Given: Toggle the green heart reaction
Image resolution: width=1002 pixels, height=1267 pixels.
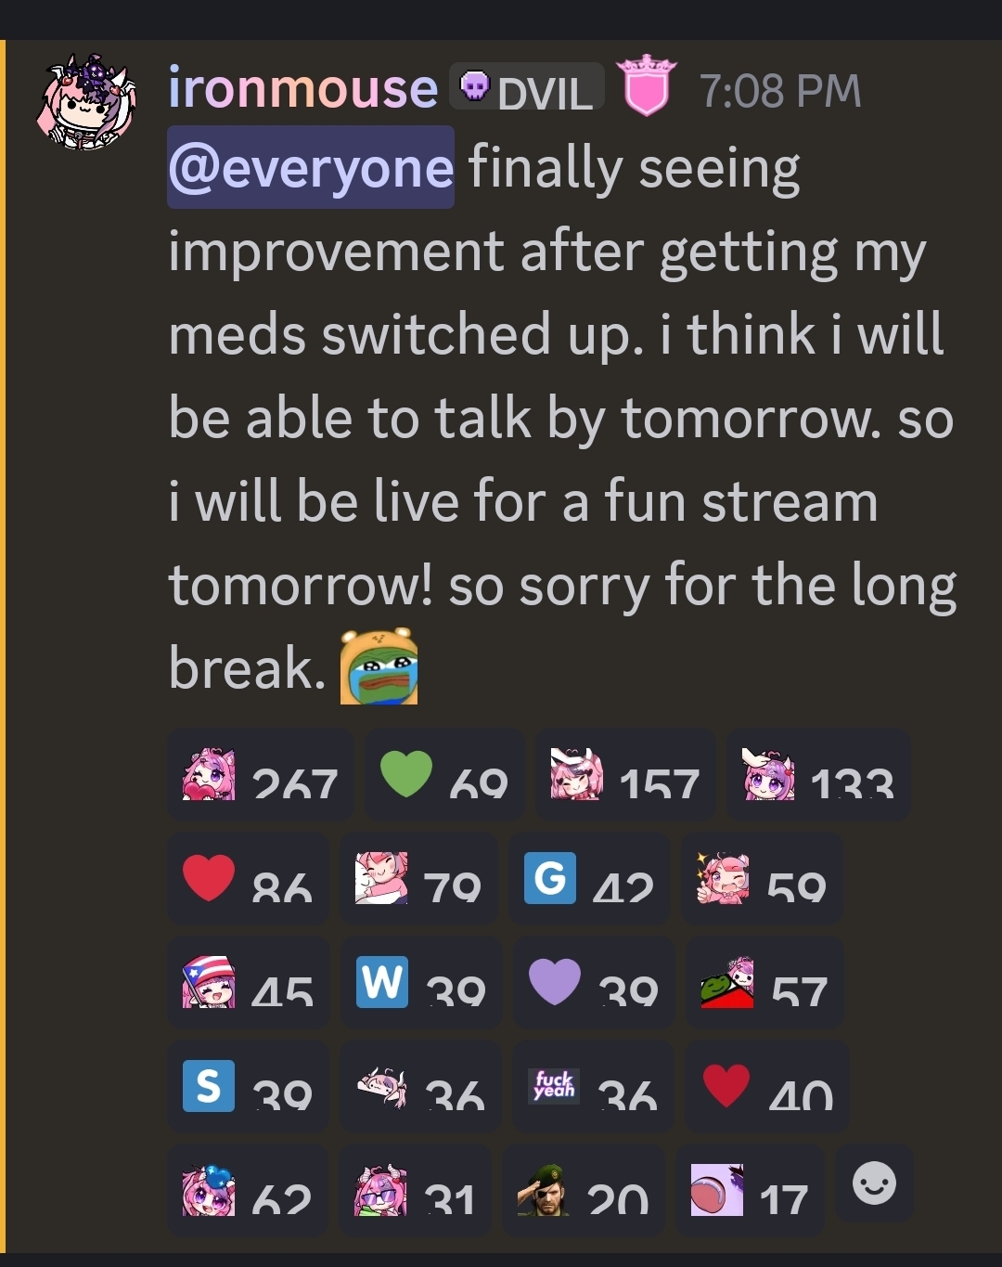Looking at the screenshot, I should [x=444, y=775].
